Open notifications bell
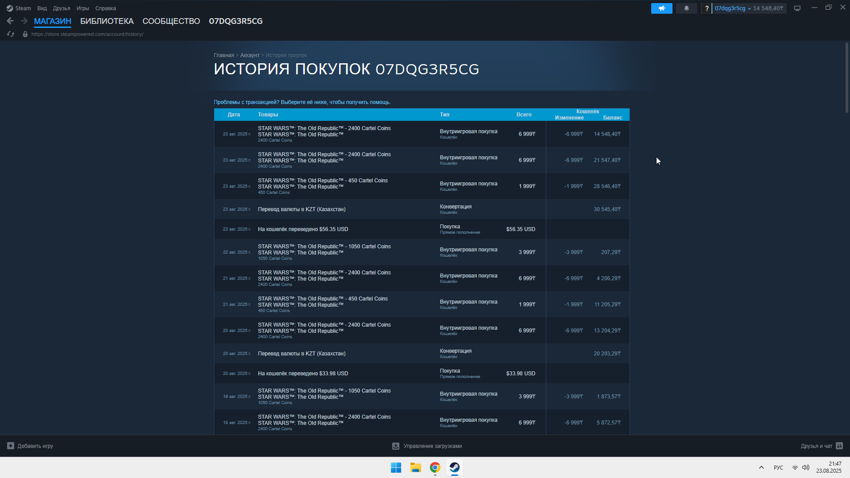 686,8
